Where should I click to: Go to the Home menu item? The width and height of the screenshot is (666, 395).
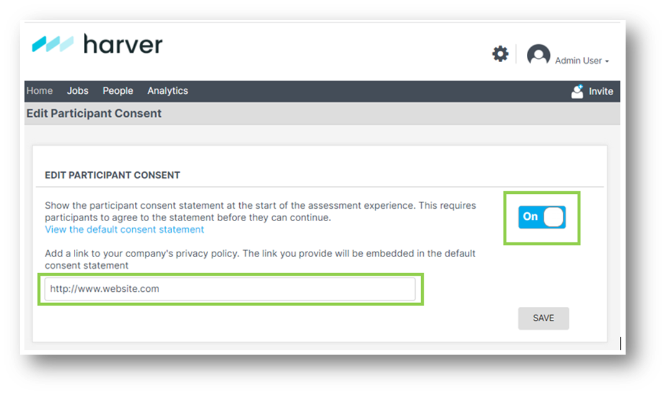coord(40,91)
